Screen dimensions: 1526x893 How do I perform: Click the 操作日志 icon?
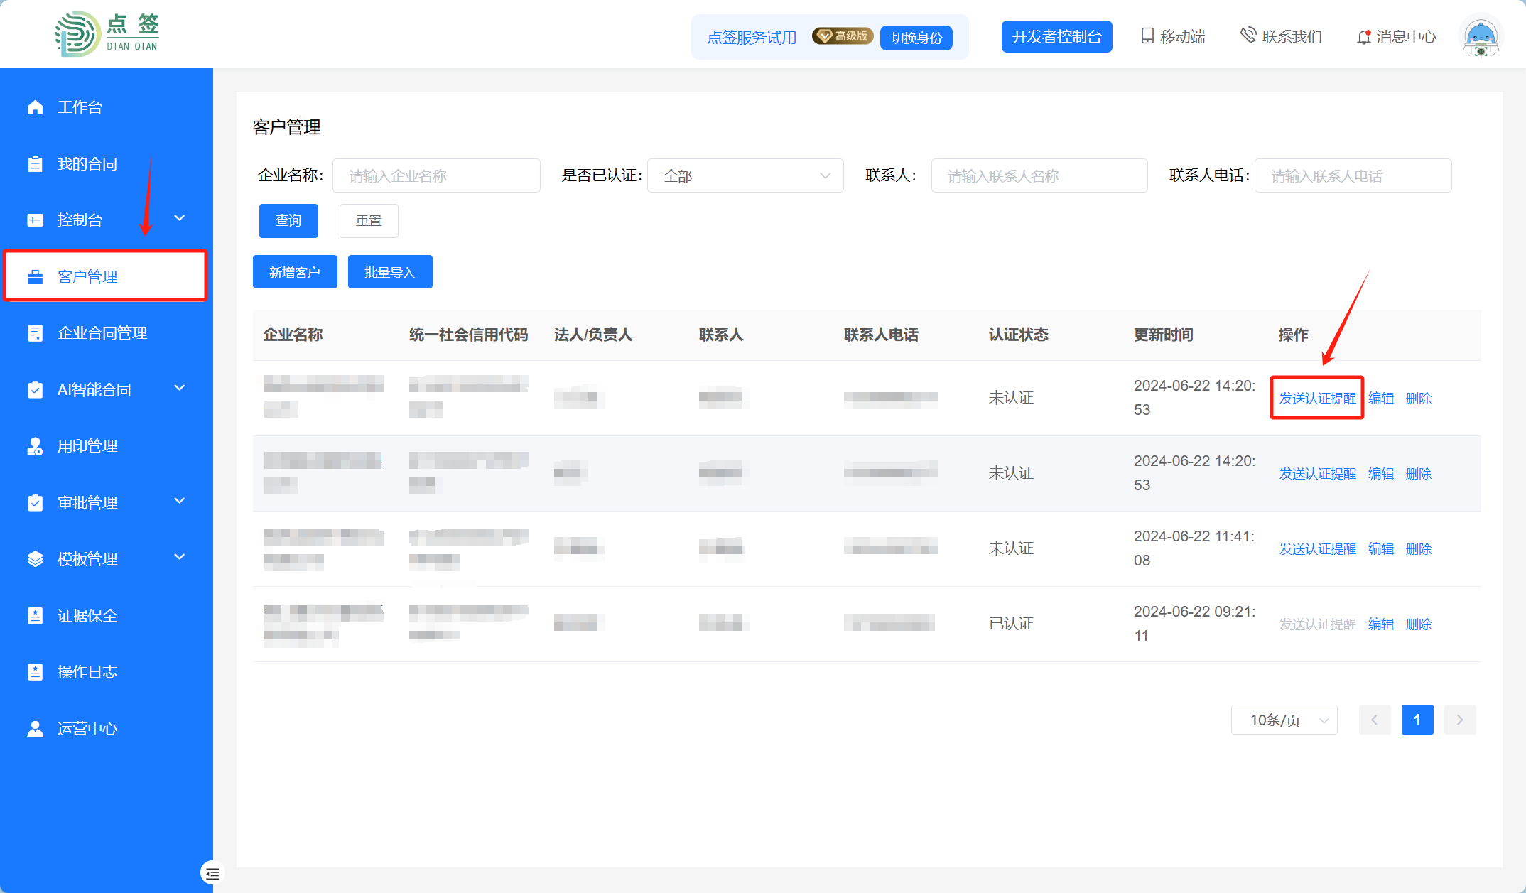[x=35, y=672]
